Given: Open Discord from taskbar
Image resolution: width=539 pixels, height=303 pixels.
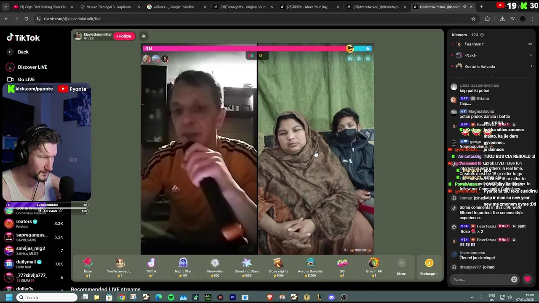Looking at the screenshot, I should pyautogui.click(x=331, y=298).
